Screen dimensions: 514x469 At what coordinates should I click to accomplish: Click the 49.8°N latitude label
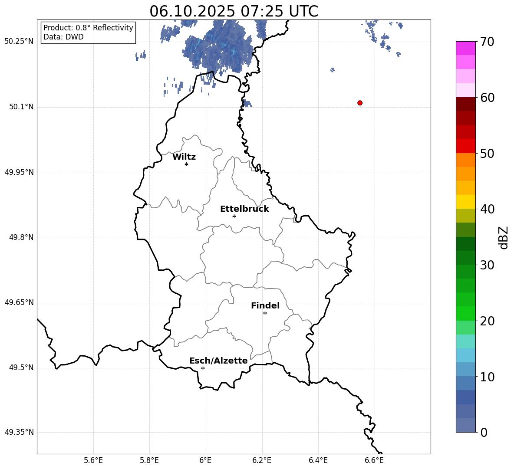(21, 237)
